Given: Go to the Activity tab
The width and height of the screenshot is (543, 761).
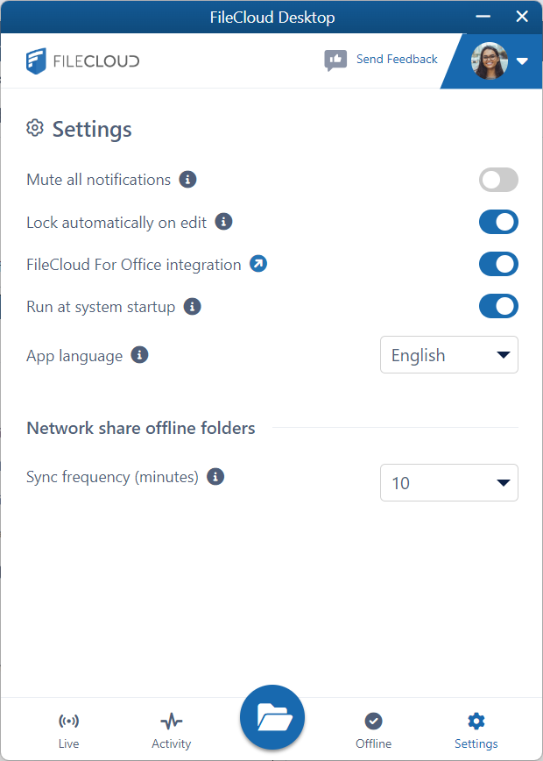Looking at the screenshot, I should tap(171, 729).
